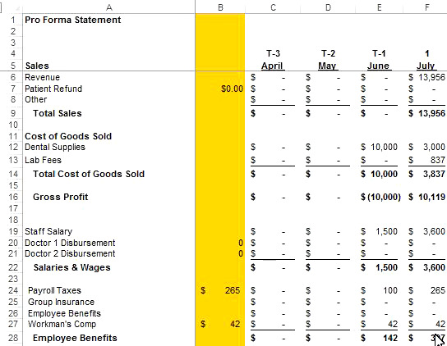Image resolution: width=447 pixels, height=346 pixels.
Task: Select the $0.00 Patient Refund input cell
Action: point(220,89)
